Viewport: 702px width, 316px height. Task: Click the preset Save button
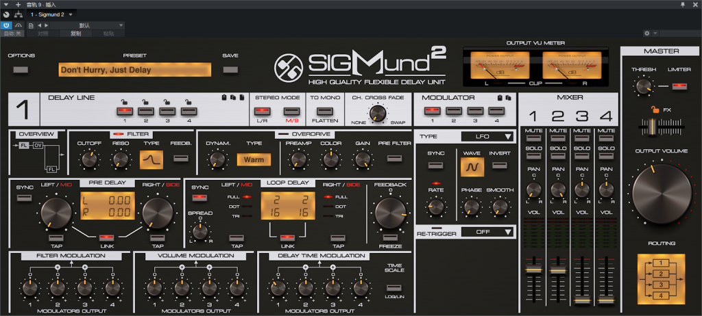click(x=230, y=70)
